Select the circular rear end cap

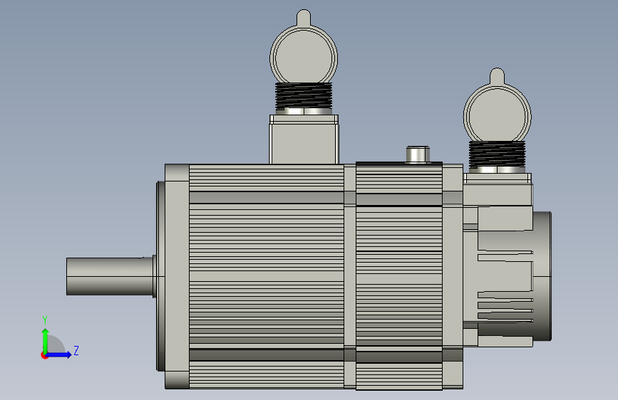click(542, 276)
